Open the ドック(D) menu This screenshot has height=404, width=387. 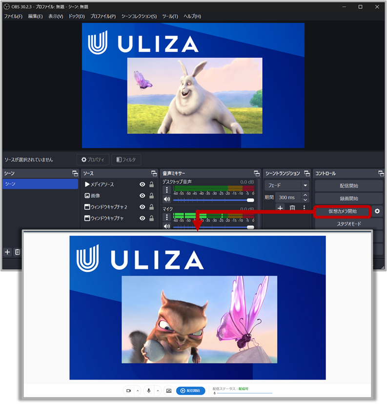coord(77,16)
